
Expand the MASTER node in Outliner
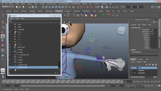[10, 50]
